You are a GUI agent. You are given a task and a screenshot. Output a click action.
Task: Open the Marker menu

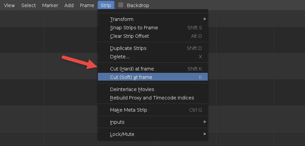pos(50,5)
